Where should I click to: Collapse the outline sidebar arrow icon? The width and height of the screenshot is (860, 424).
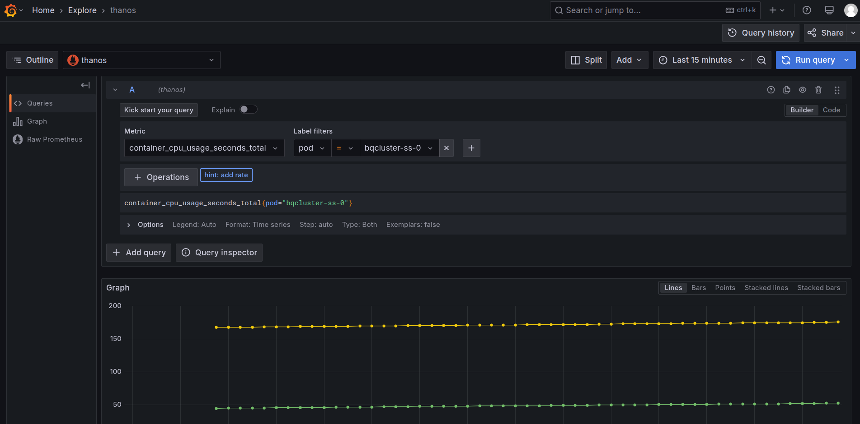coord(85,85)
